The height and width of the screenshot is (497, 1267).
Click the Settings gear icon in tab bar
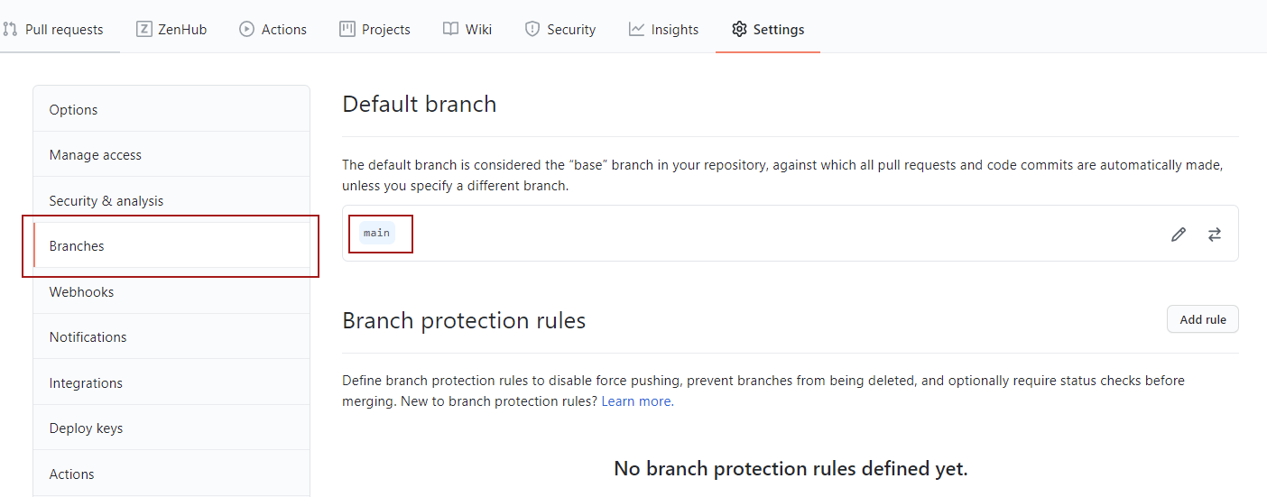[x=739, y=29]
